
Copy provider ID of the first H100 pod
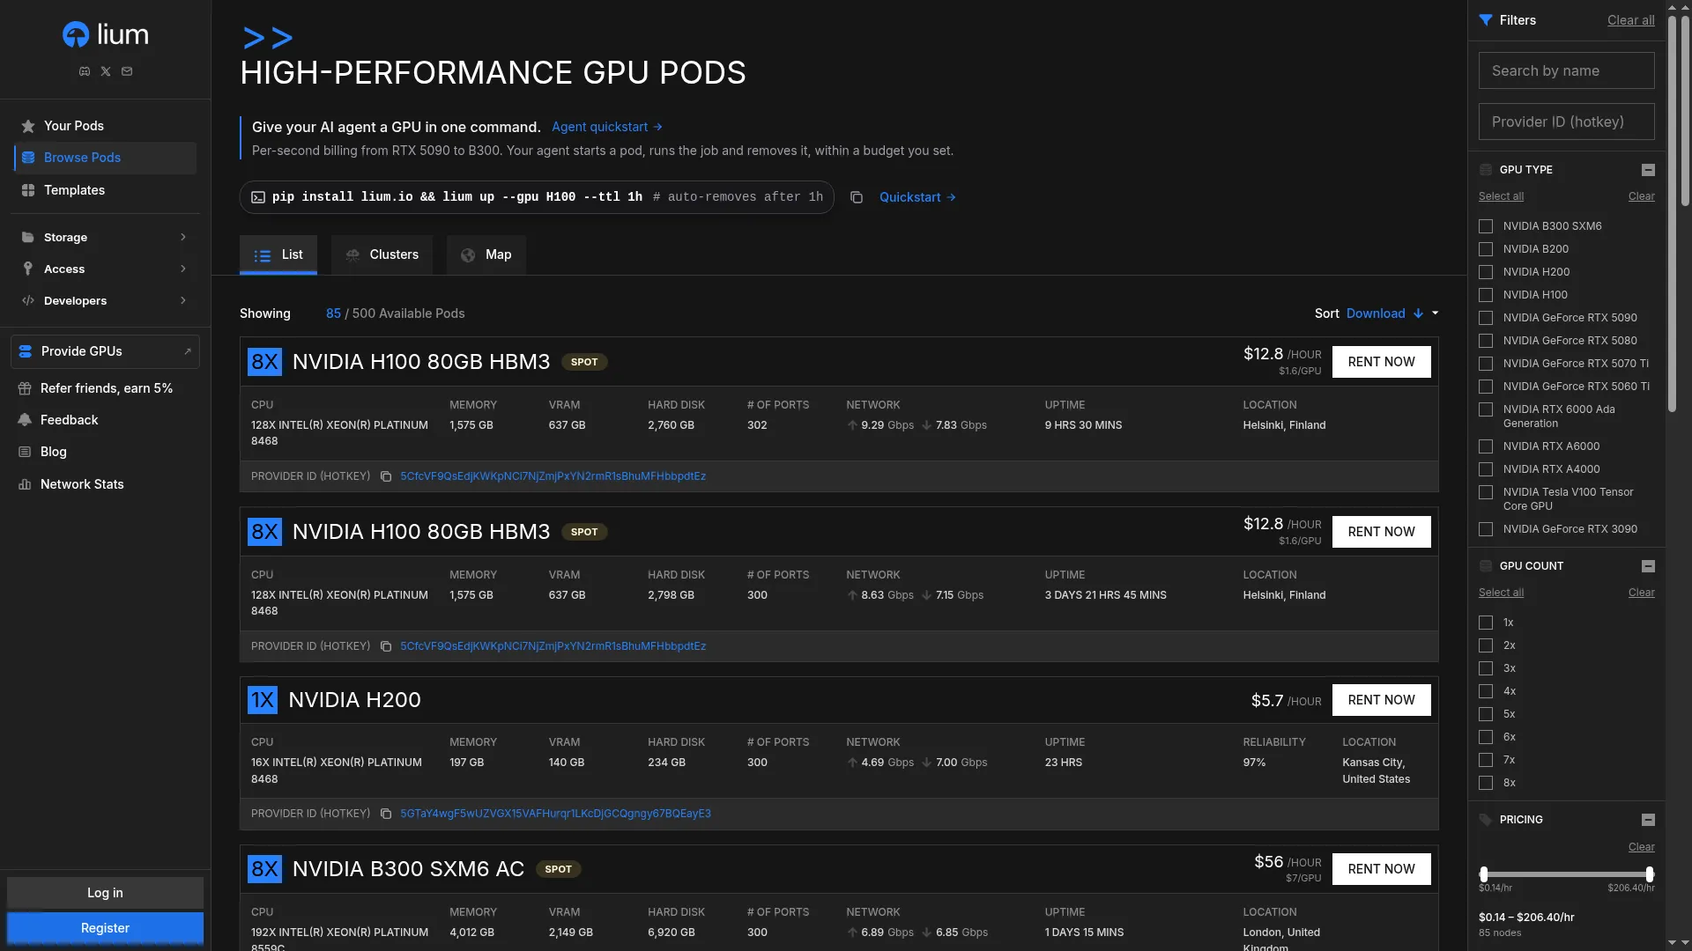tap(386, 476)
